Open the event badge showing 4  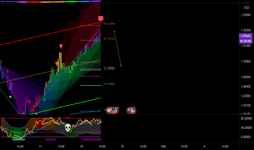pyautogui.click(x=114, y=108)
